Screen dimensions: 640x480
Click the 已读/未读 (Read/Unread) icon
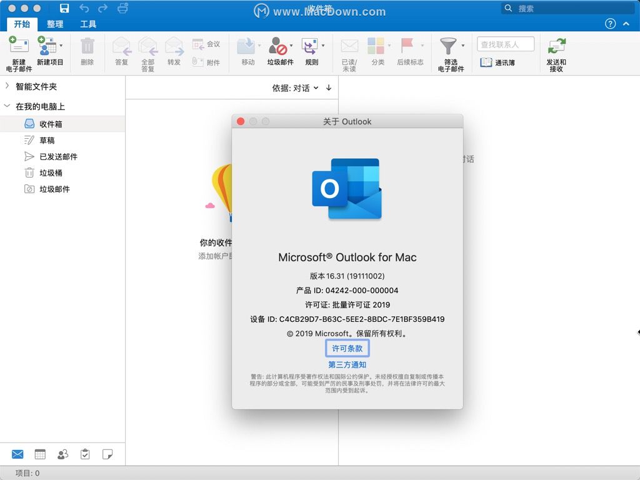pyautogui.click(x=349, y=46)
